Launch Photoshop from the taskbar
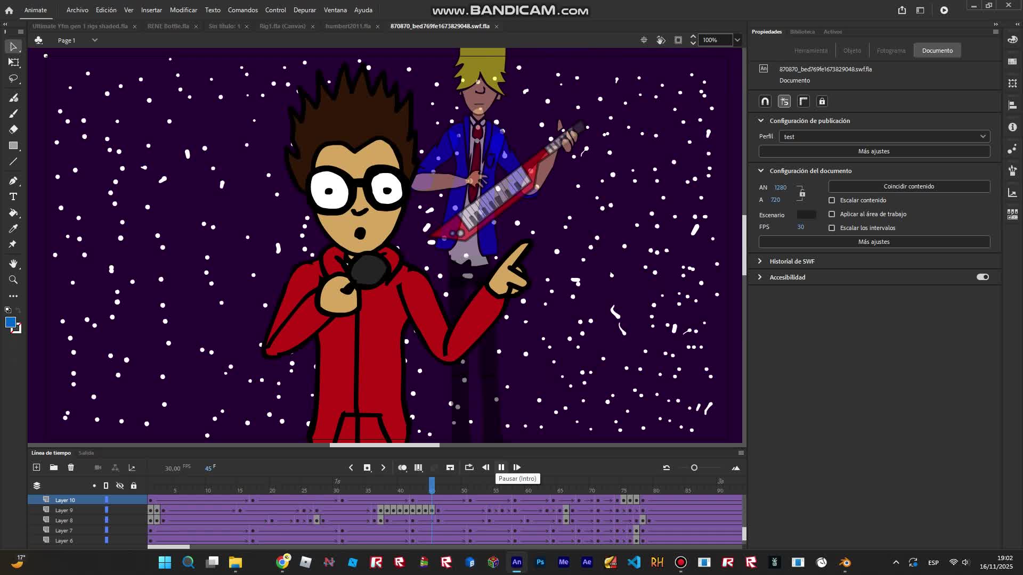This screenshot has height=575, width=1023. 540,562
